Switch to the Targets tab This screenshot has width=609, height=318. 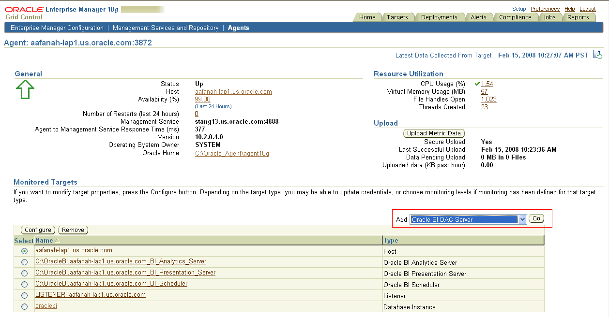click(x=398, y=16)
